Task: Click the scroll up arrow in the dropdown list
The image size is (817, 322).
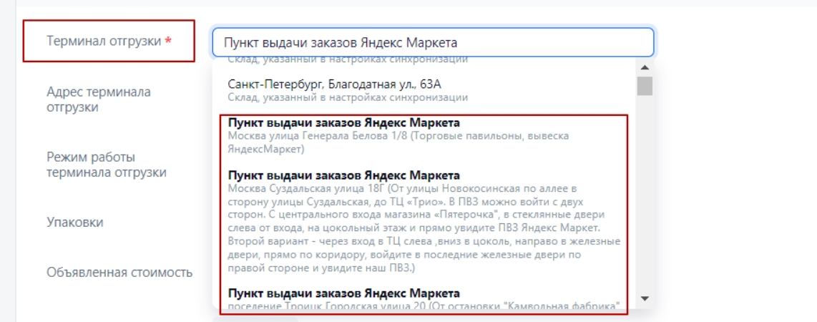Action: (x=645, y=67)
